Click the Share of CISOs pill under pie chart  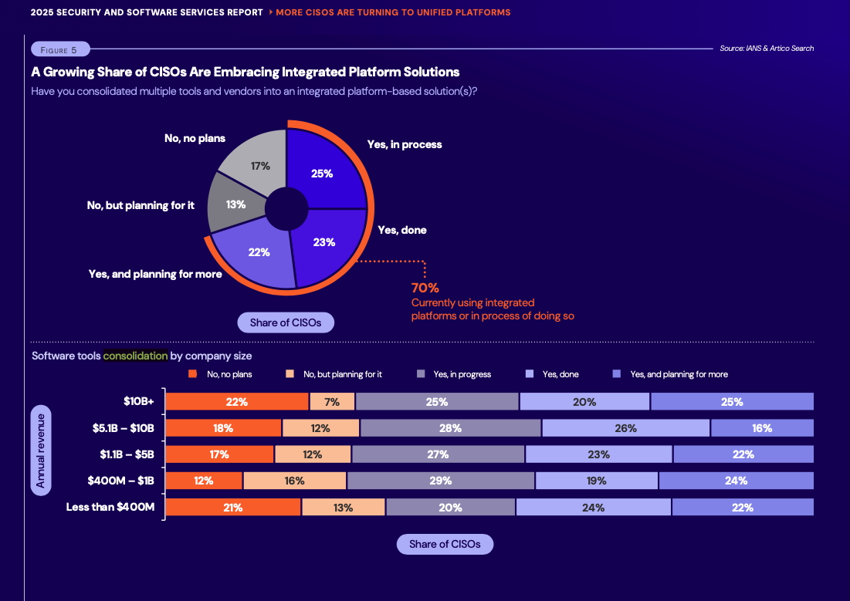click(286, 322)
